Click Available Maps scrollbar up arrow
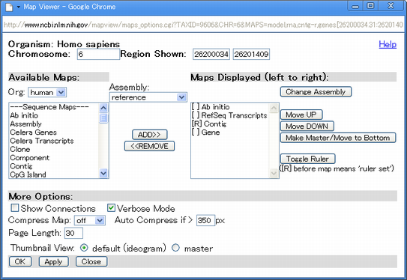Screen dimensions: 407x280 103,108
